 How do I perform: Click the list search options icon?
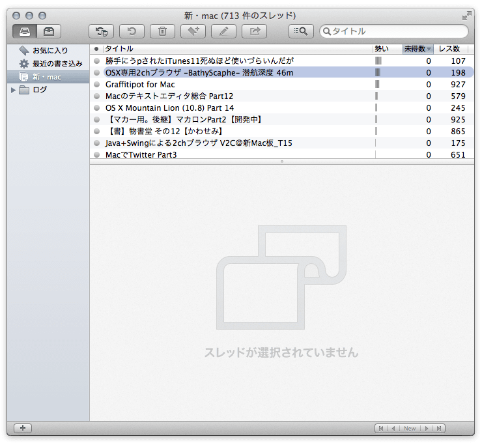tap(301, 31)
